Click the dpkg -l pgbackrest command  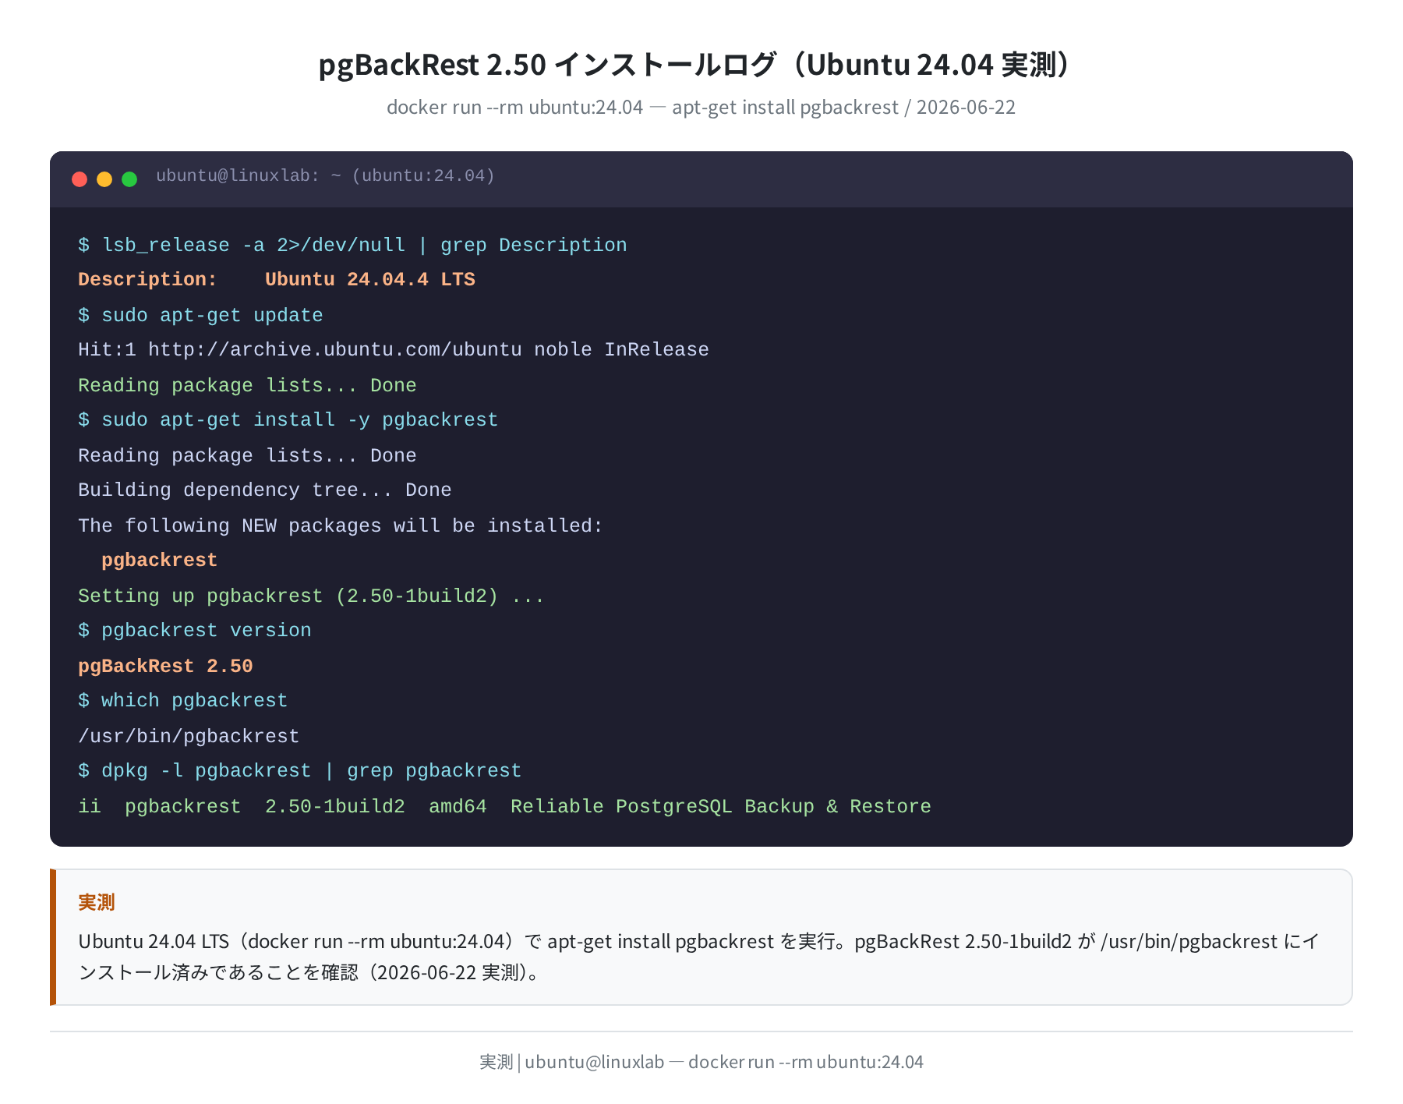tap(299, 770)
